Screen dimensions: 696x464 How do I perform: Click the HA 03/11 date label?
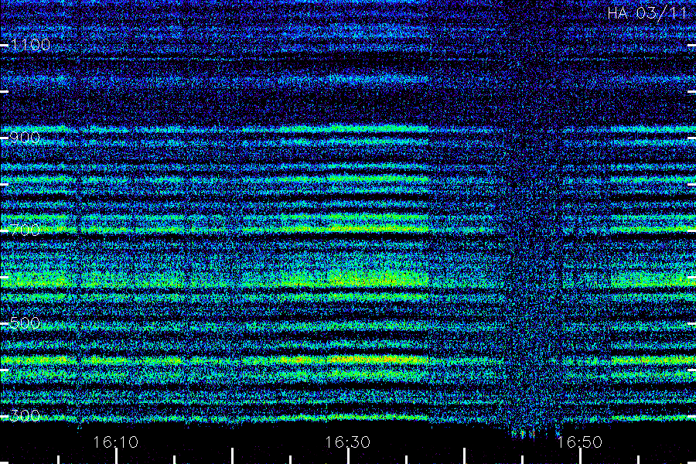tap(647, 13)
